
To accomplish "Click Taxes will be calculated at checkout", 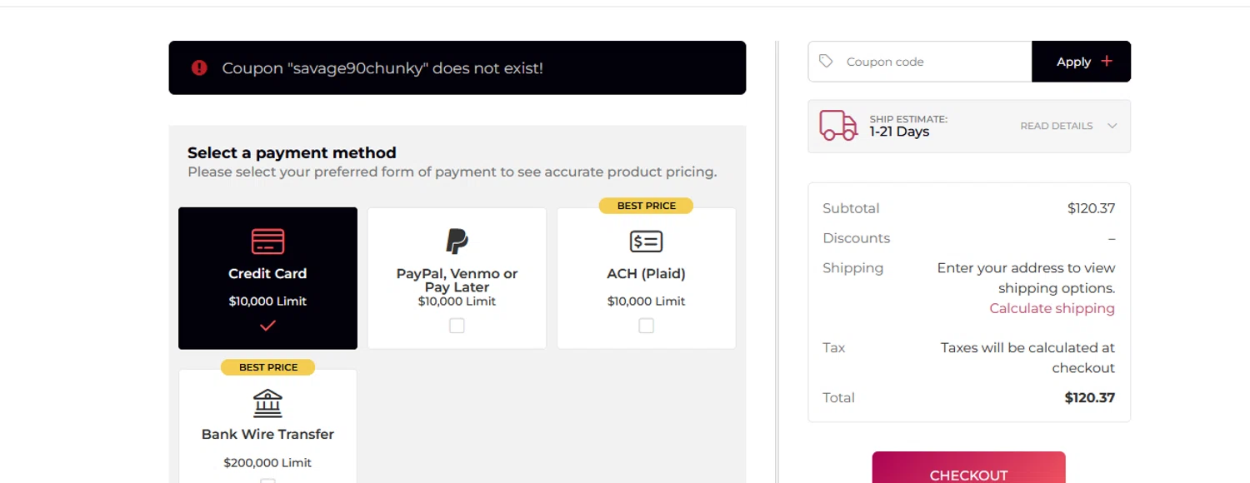I will coord(1027,358).
